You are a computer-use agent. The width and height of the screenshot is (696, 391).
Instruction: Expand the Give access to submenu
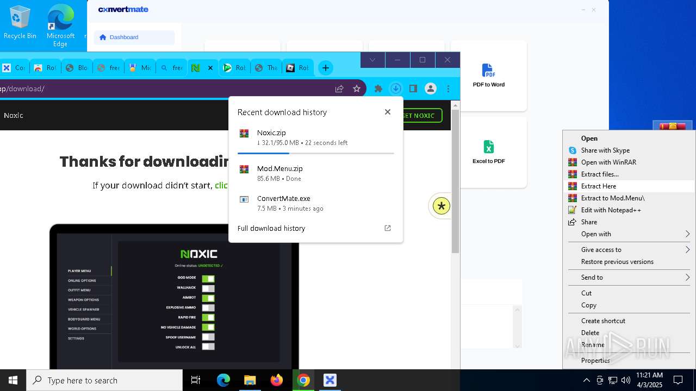coord(629,250)
